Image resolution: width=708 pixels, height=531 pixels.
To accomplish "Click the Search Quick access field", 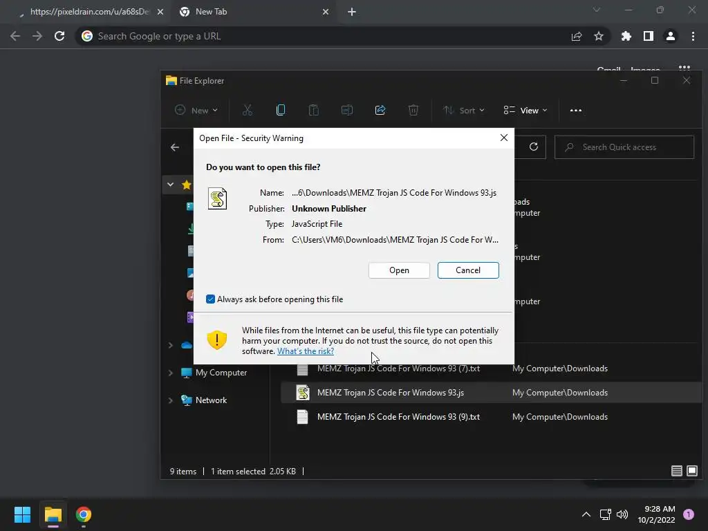I will pos(624,147).
